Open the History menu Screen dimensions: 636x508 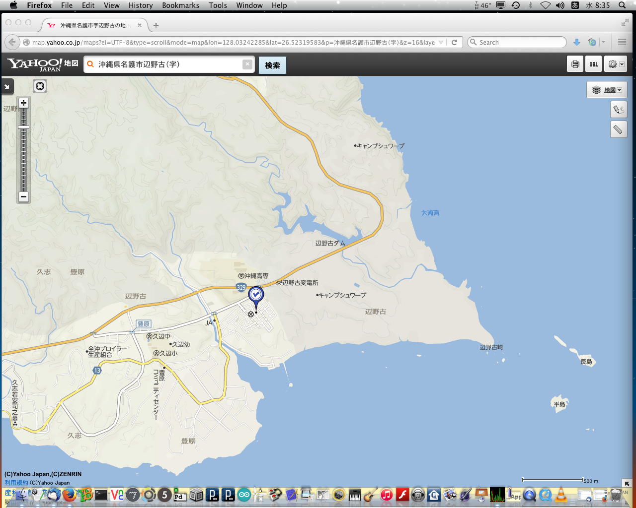coord(141,5)
